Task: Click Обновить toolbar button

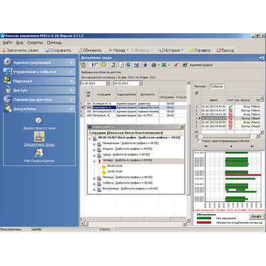Action: click(x=90, y=51)
